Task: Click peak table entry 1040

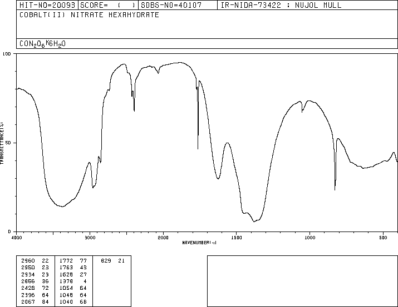Action: [x=66, y=302]
